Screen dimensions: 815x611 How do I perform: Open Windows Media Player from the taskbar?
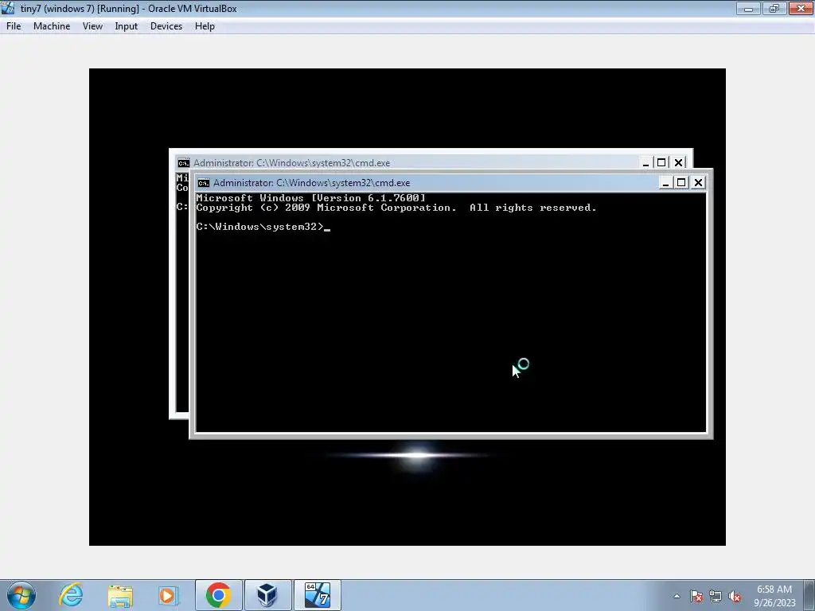[x=169, y=595]
